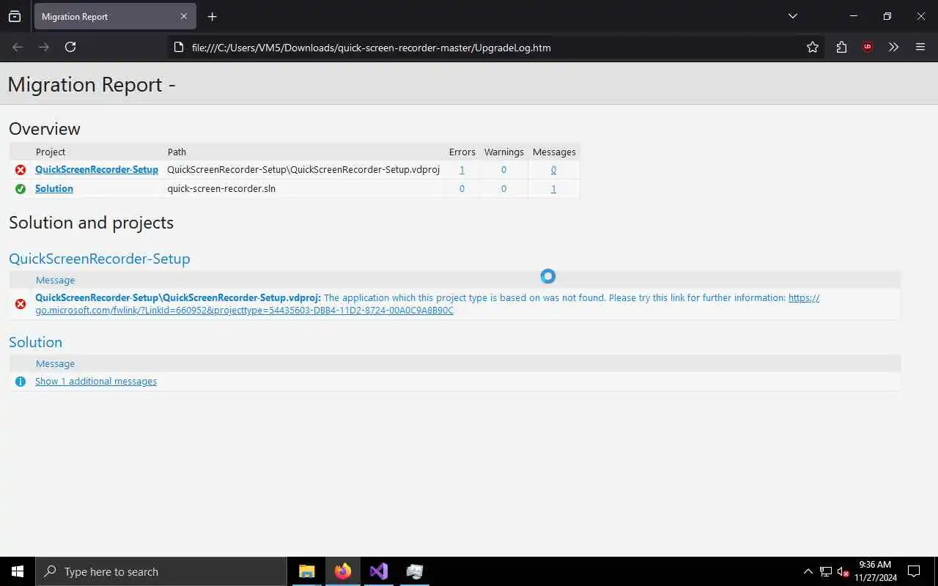Click the bold QuickScreenRecorder-Setup.vdproj message title
Image resolution: width=938 pixels, height=586 pixels.
178,297
